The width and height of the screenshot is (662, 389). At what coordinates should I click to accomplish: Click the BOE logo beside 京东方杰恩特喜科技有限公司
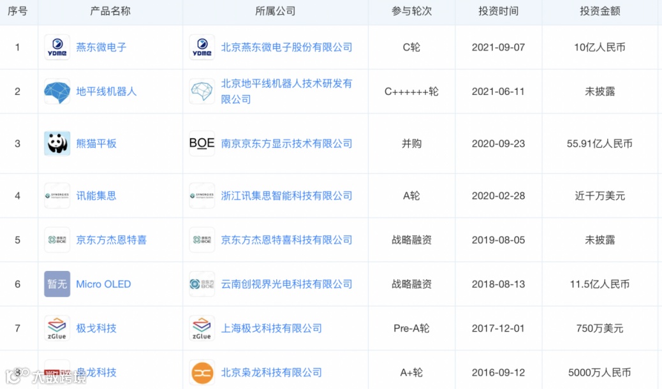(202, 240)
